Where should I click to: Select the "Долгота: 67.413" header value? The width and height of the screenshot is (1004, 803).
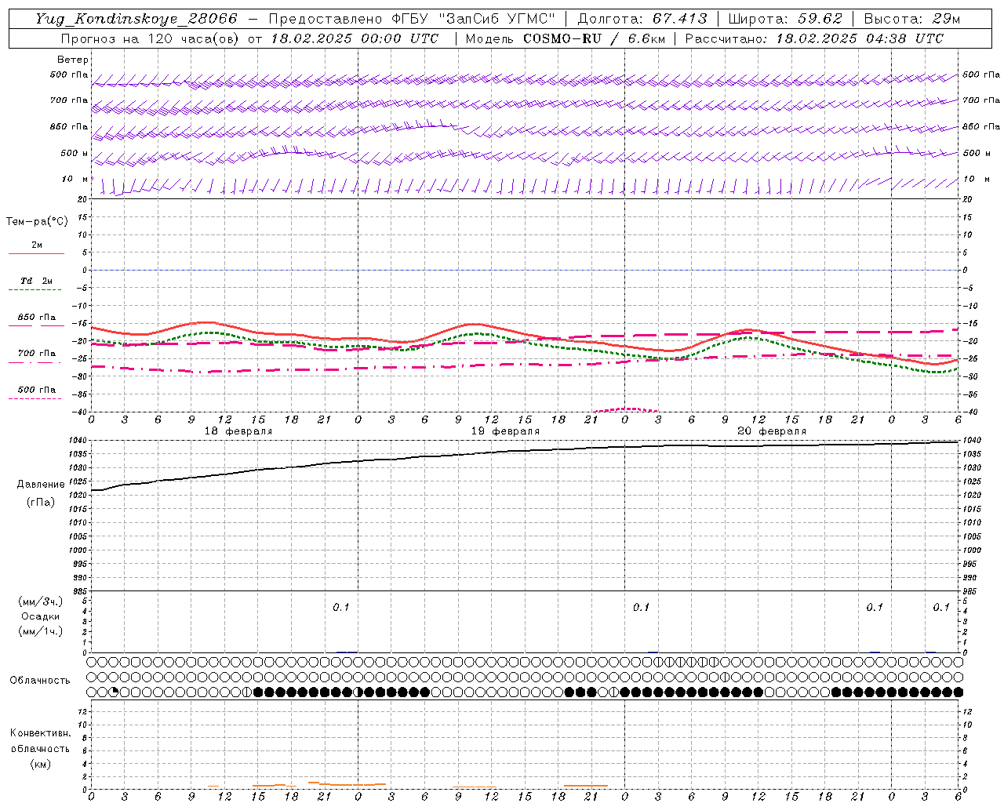(x=642, y=19)
